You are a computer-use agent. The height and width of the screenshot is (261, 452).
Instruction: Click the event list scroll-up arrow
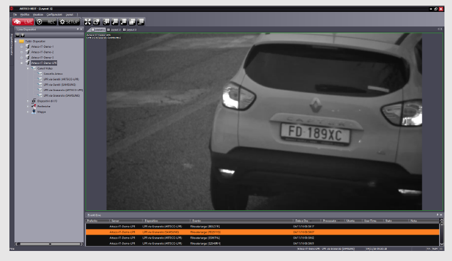441,221
